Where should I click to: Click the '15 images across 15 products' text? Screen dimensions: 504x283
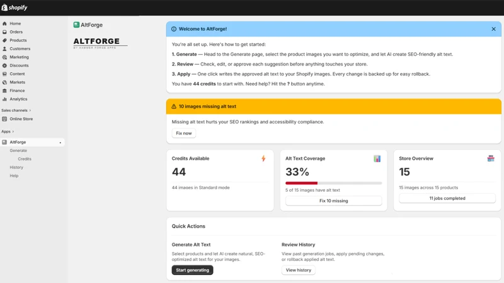click(x=428, y=187)
